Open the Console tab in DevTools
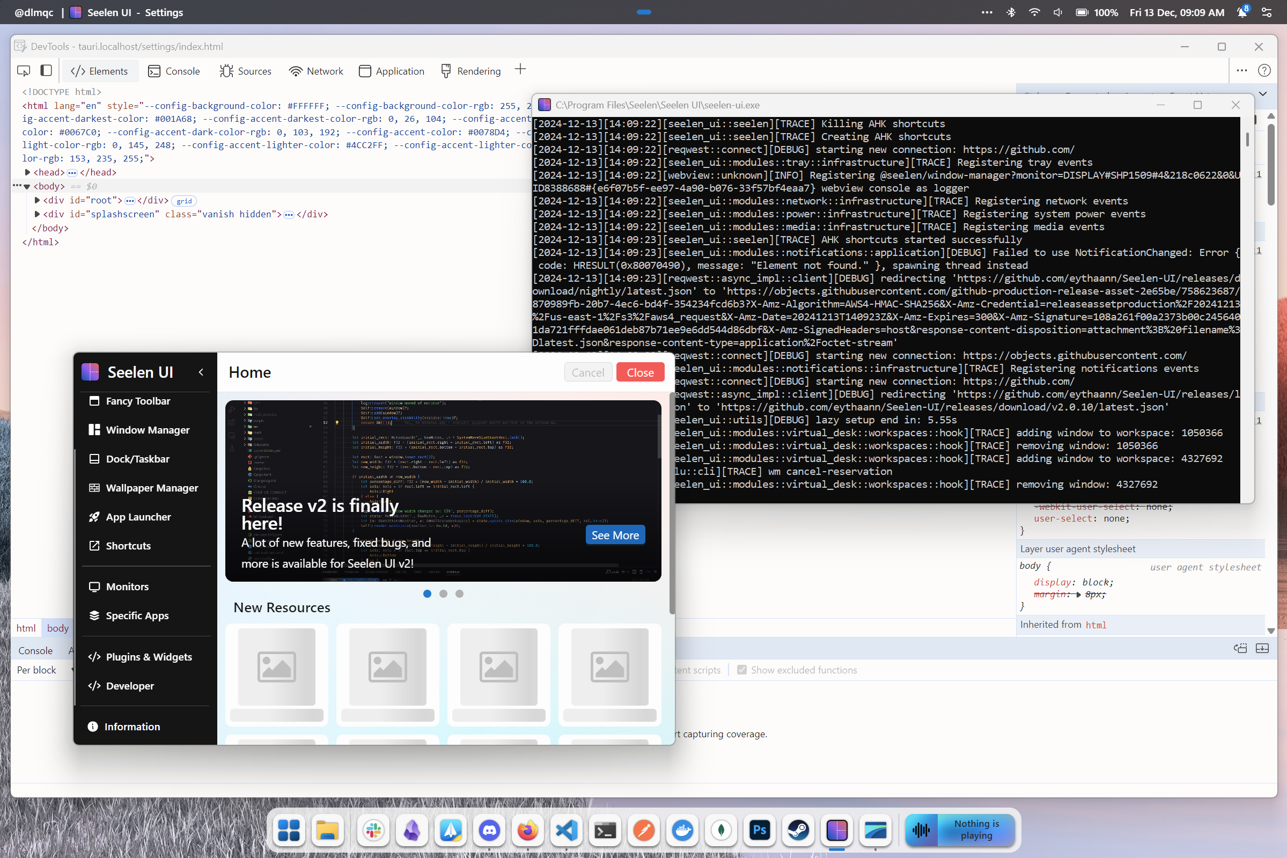This screenshot has height=858, width=1287. 174,71
